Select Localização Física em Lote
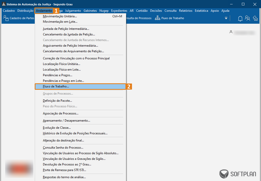The height and width of the screenshot is (181, 261). [80, 70]
